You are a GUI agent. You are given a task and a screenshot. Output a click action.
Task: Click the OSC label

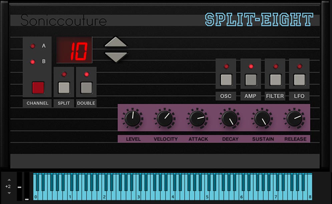pyautogui.click(x=226, y=96)
